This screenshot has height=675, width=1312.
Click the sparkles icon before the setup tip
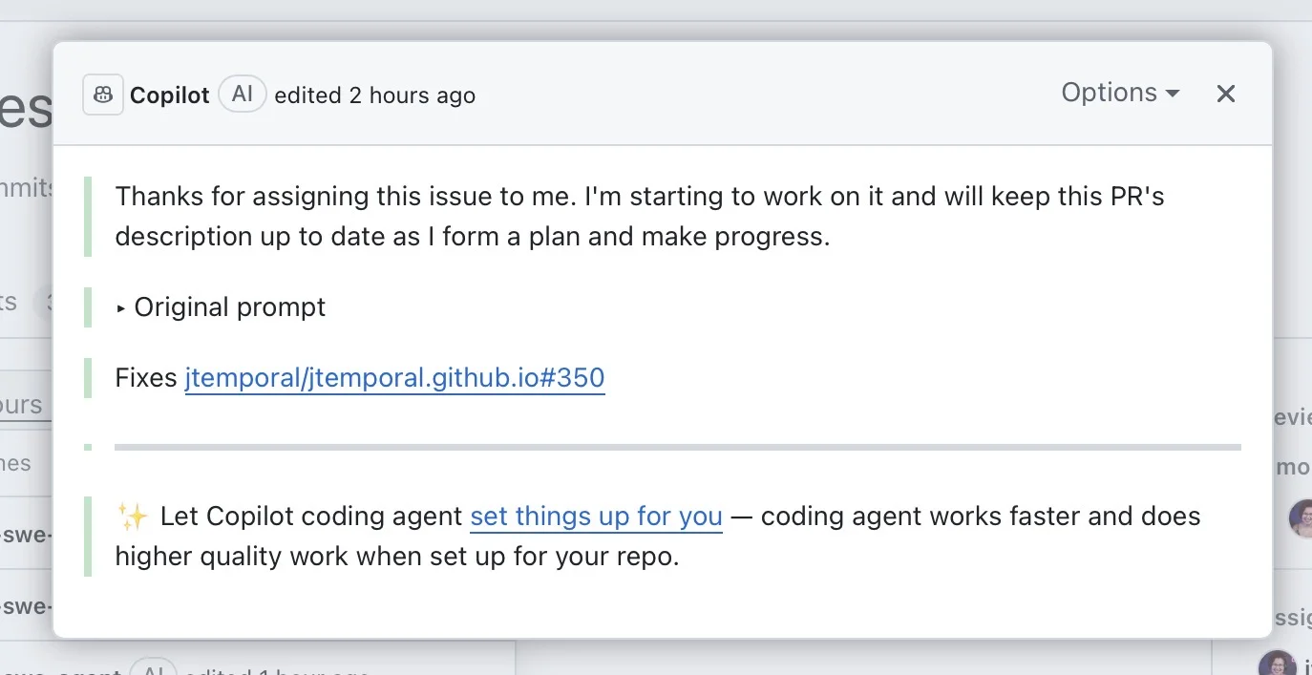tap(133, 516)
